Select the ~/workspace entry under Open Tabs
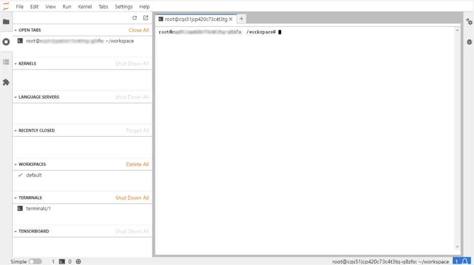This screenshot has width=474, height=265. click(x=82, y=41)
